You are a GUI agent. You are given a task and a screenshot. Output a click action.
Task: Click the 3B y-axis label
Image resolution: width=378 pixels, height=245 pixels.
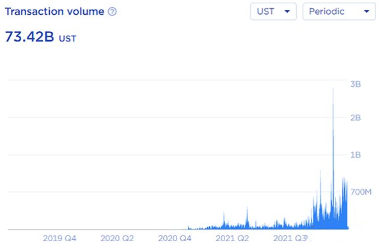pos(356,84)
